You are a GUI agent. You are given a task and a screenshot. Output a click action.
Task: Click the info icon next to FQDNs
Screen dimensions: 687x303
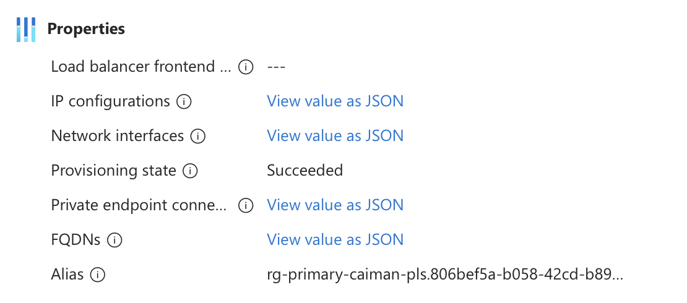(x=114, y=240)
